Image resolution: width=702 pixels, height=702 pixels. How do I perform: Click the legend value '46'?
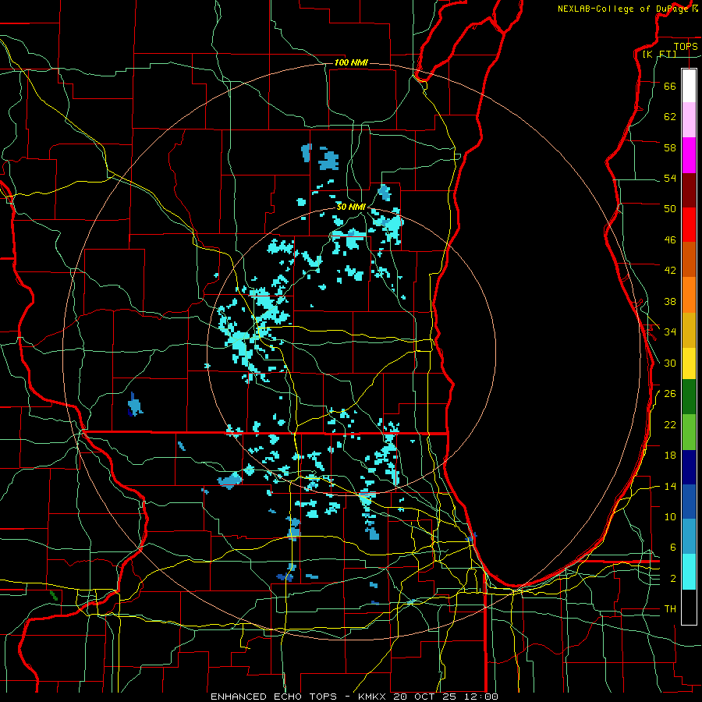point(670,239)
